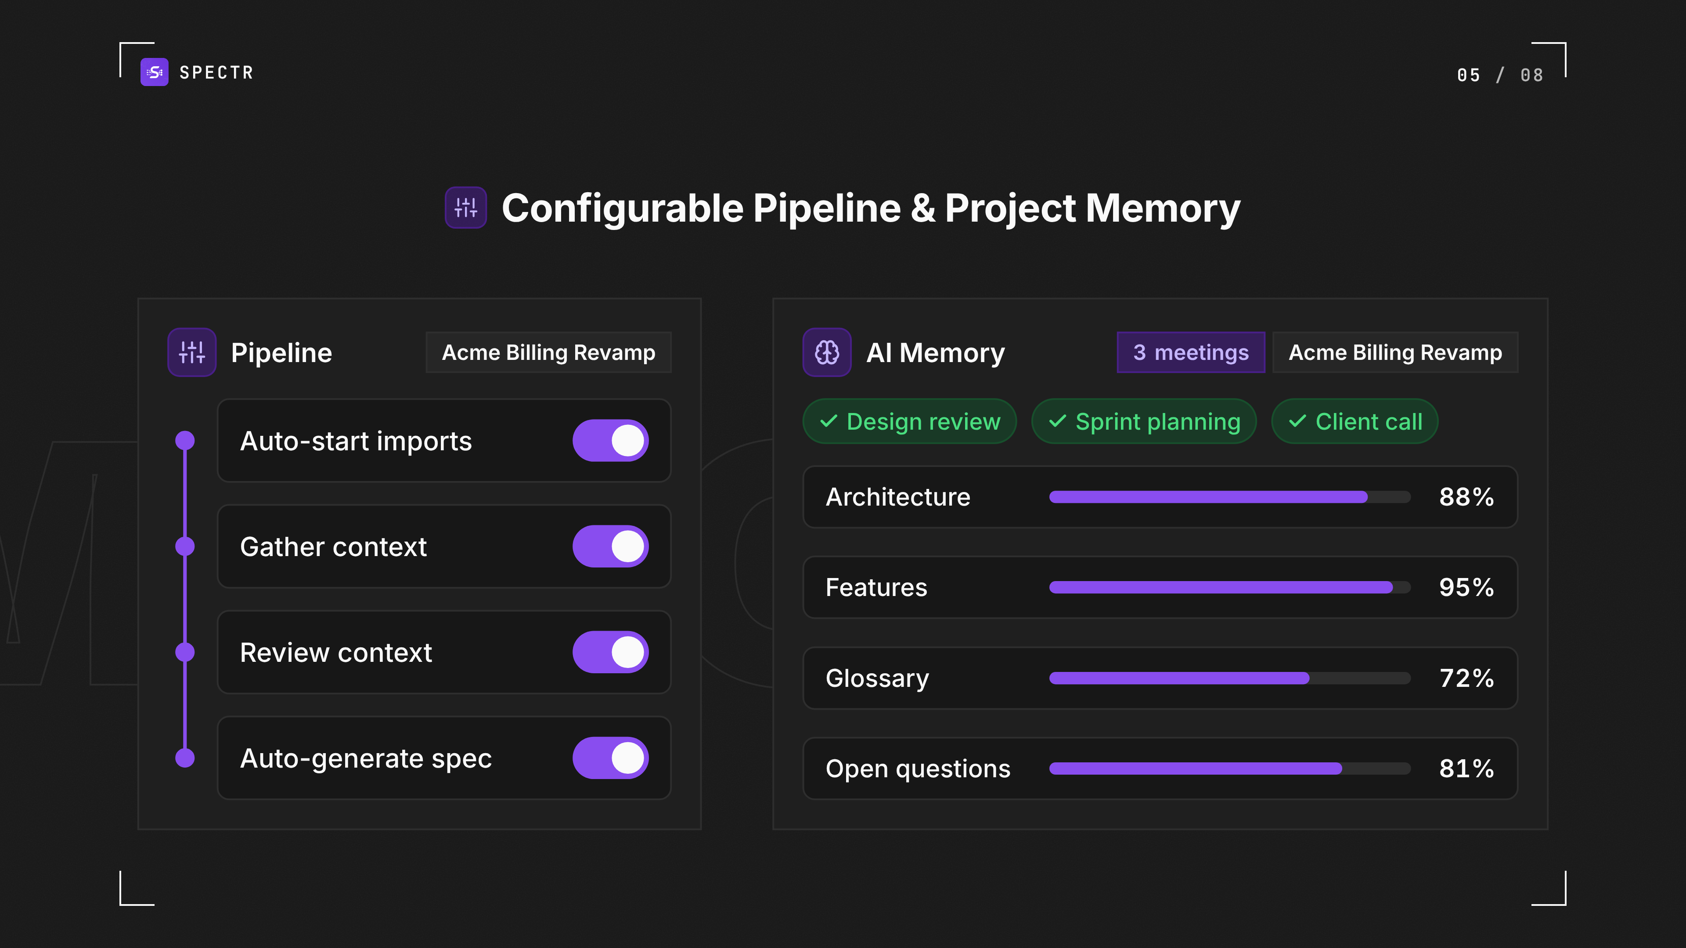Click the Gather context label text

[333, 547]
